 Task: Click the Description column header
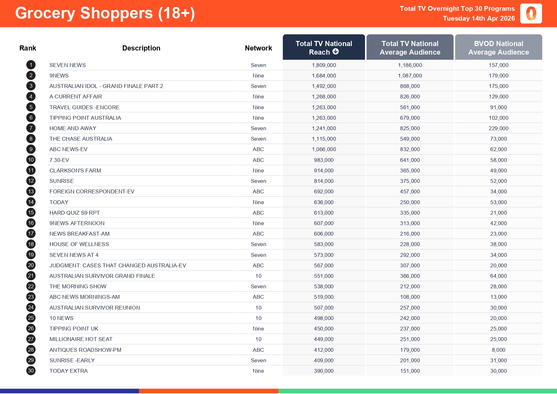click(x=141, y=48)
